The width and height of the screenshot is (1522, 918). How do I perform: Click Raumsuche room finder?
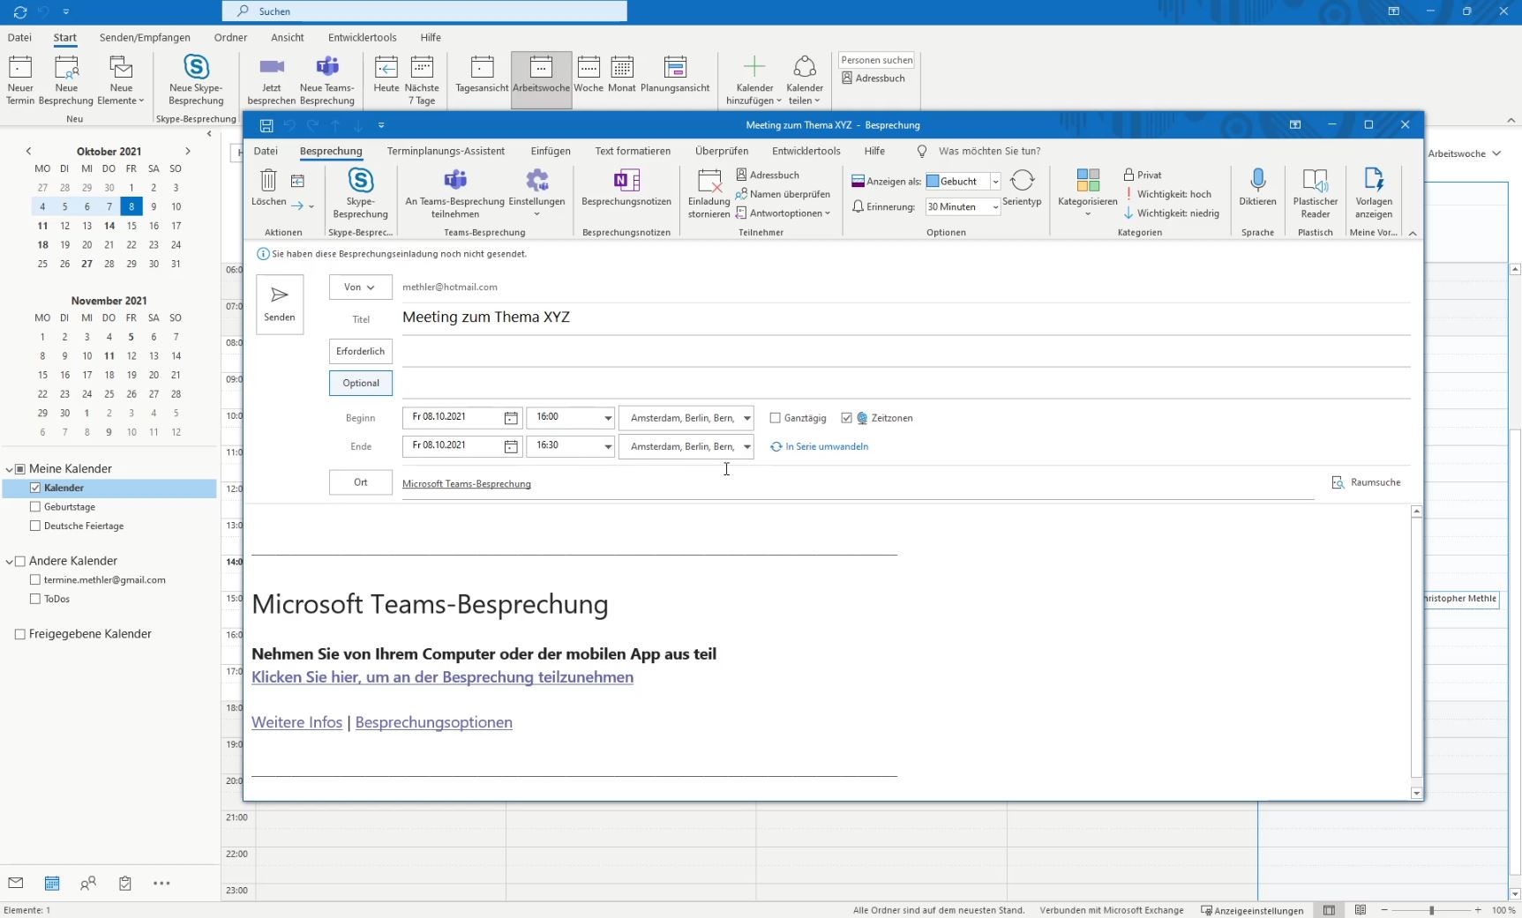(1366, 482)
